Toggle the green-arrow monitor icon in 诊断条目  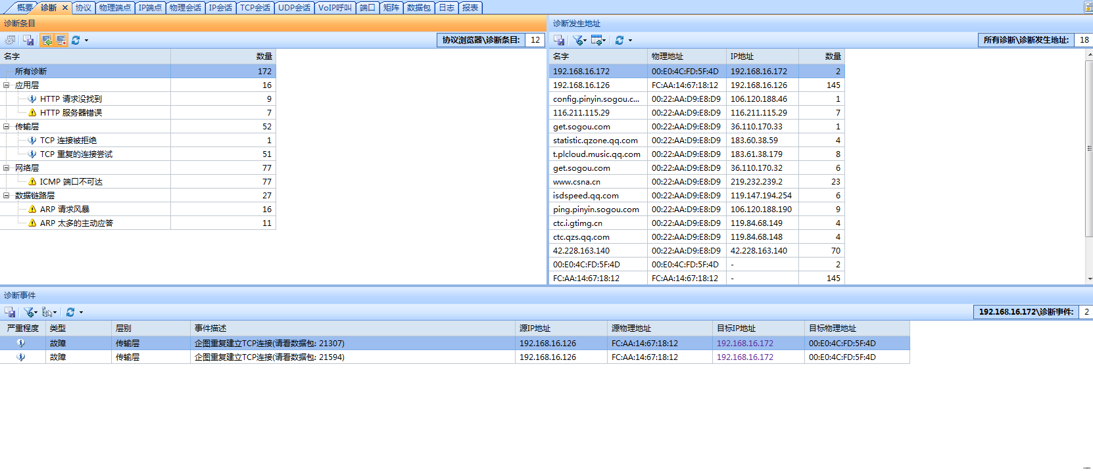coord(47,40)
